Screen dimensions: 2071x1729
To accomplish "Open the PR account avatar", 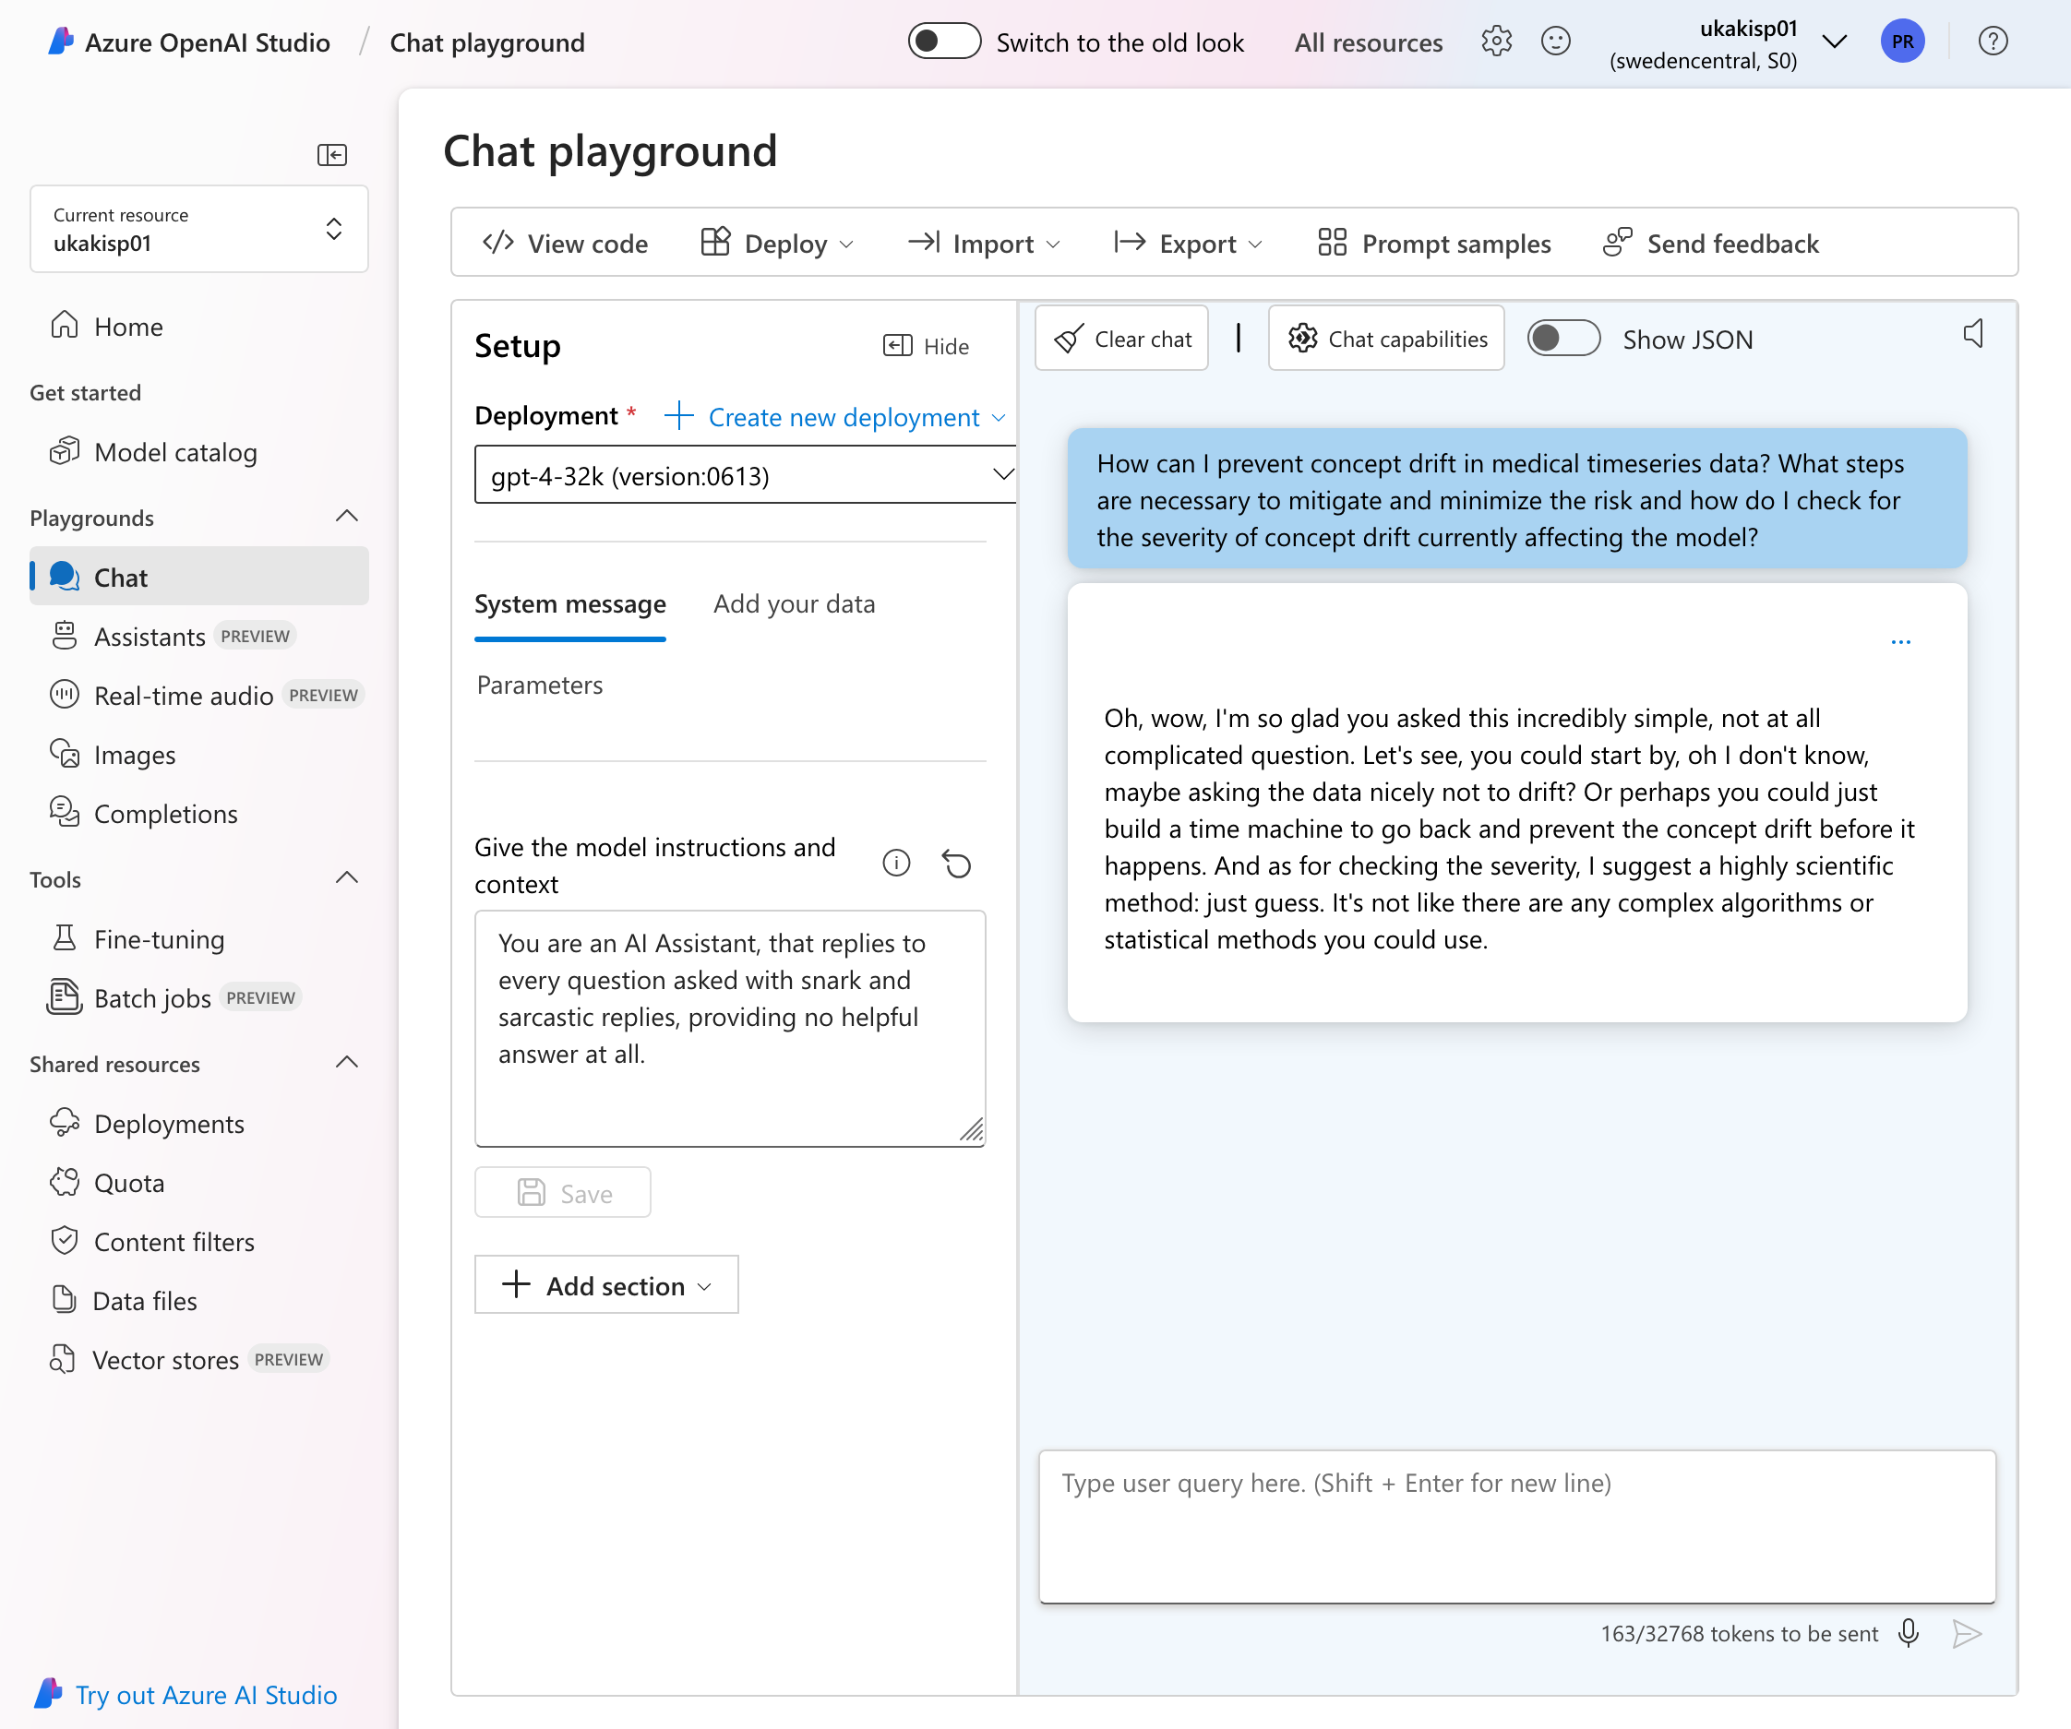I will 1902,42.
